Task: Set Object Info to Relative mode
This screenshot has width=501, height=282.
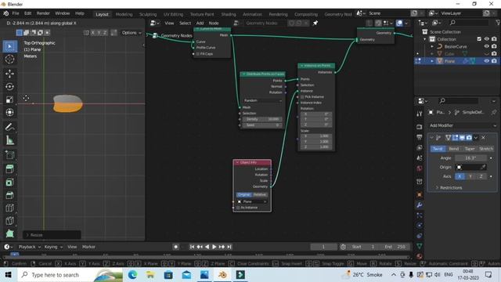Action: [x=259, y=194]
